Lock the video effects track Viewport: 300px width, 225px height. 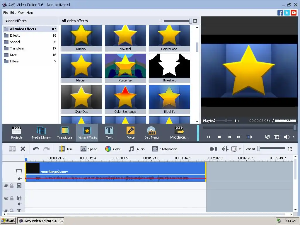pyautogui.click(x=12, y=185)
